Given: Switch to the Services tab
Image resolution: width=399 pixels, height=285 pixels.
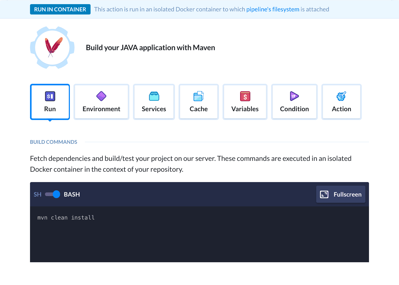Looking at the screenshot, I should pos(154,102).
